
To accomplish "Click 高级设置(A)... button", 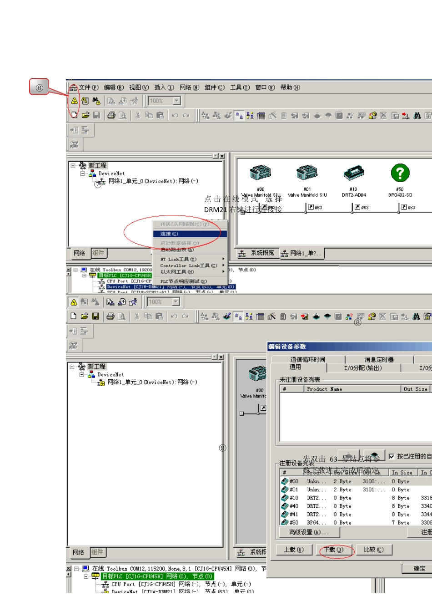I will (x=309, y=532).
